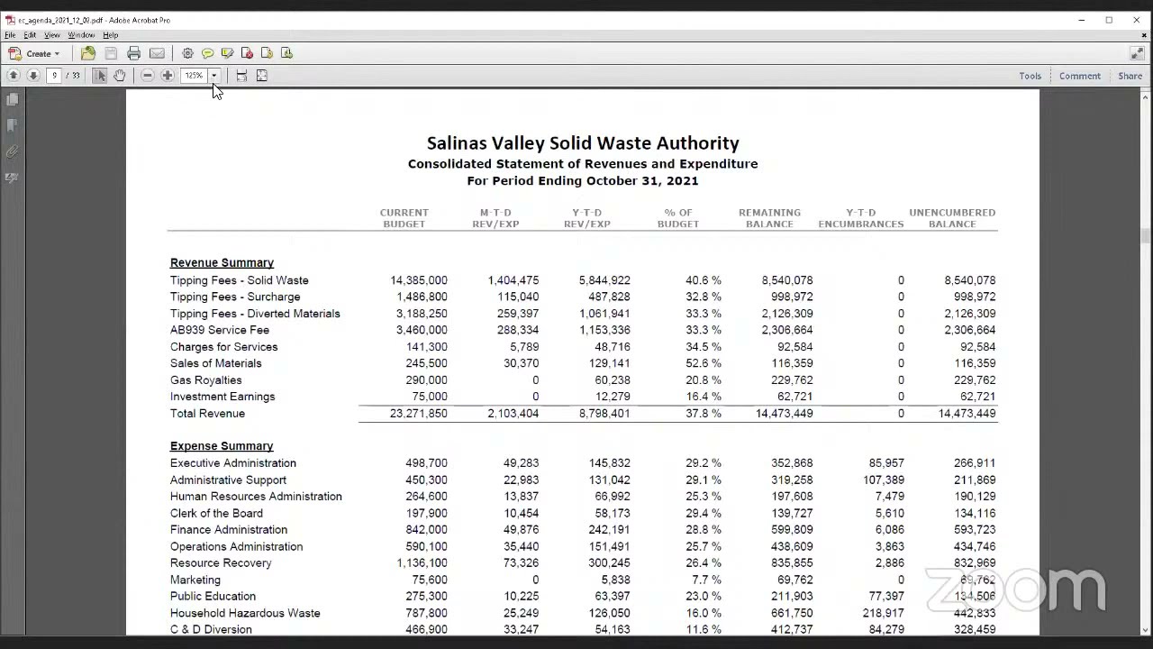This screenshot has height=649, width=1153.
Task: Go to next page down arrow
Action: pos(33,76)
